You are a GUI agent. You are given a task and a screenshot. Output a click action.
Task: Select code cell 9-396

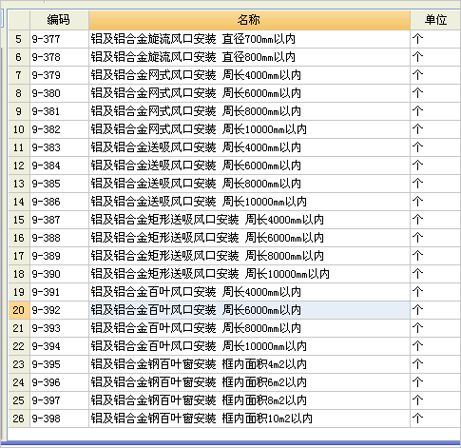(59, 382)
